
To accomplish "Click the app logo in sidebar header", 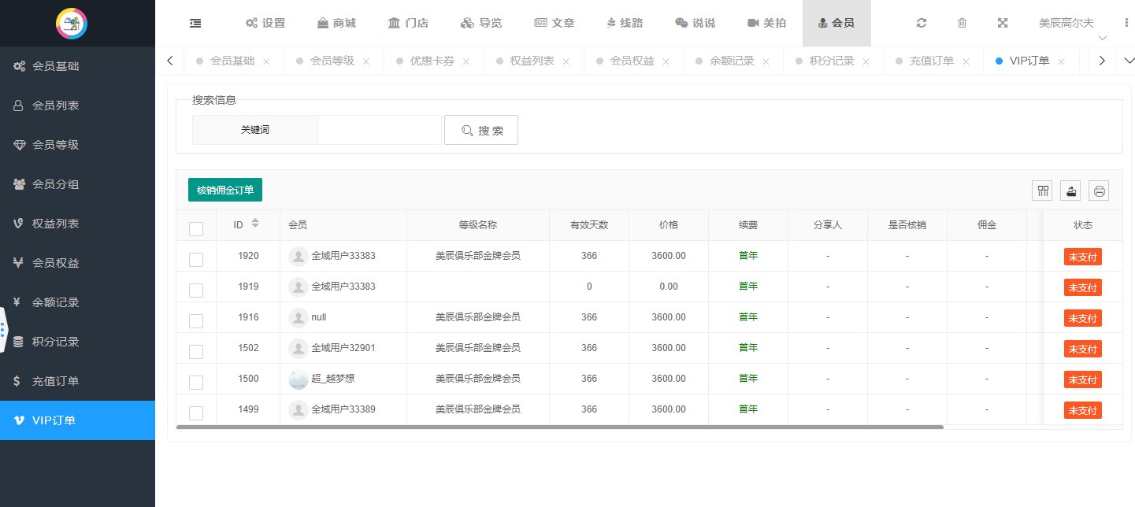I will coord(72,23).
